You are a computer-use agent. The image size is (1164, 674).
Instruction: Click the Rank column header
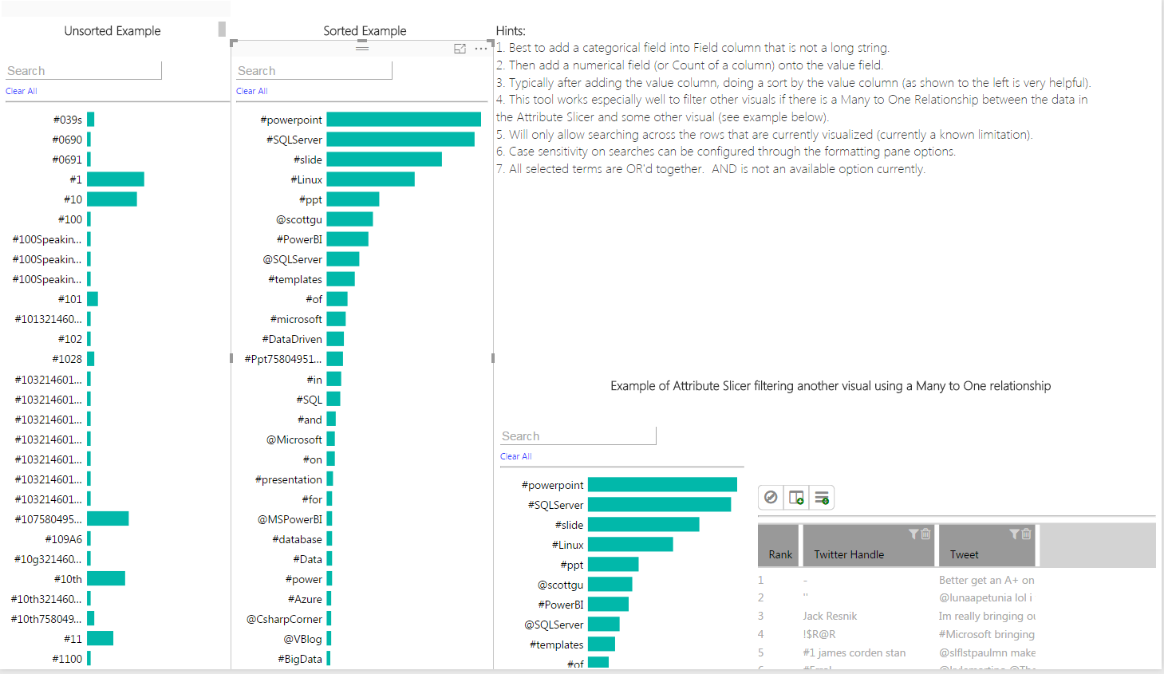pyautogui.click(x=779, y=546)
